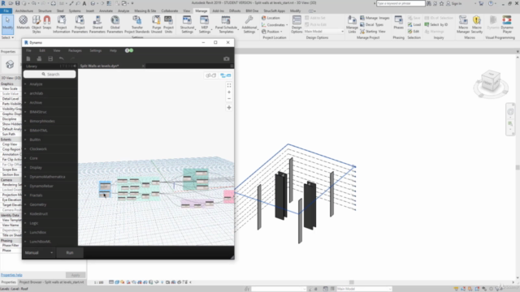The height and width of the screenshot is (292, 520).
Task: Click camera export icon in Dynamo
Action: (227, 58)
